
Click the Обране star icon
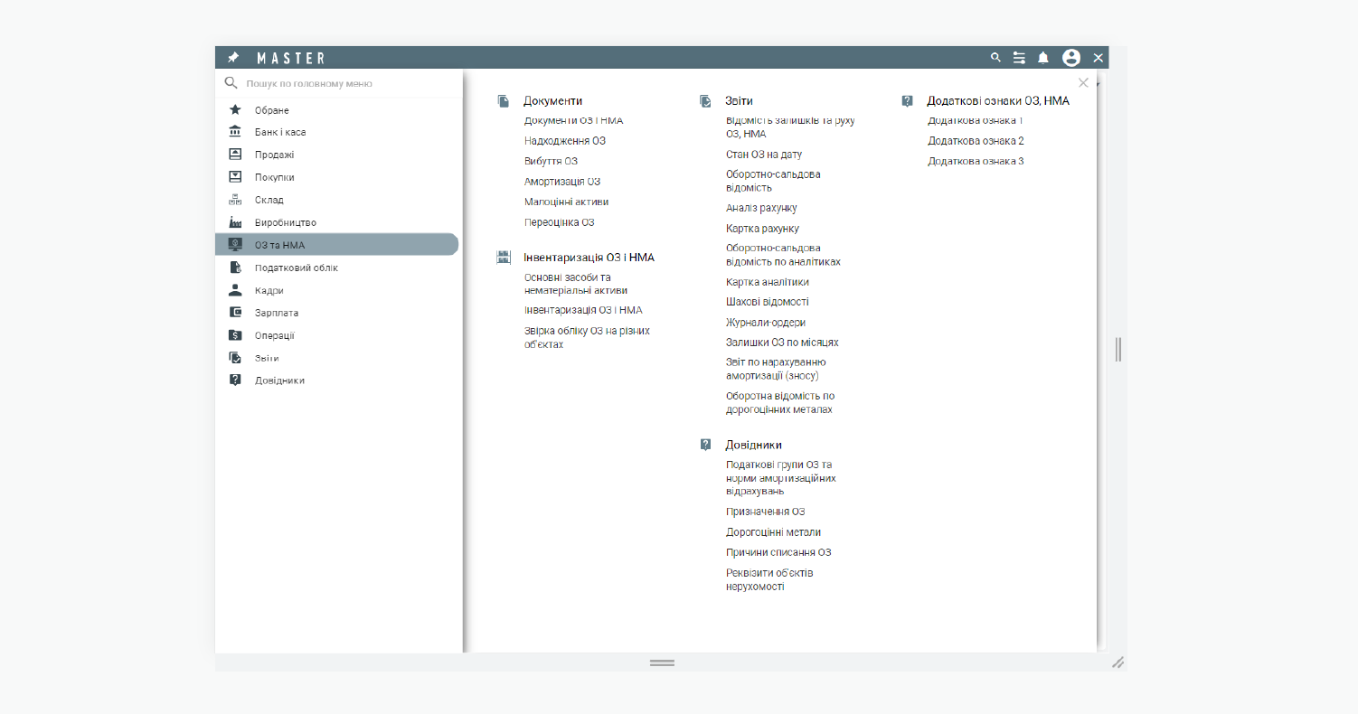235,109
